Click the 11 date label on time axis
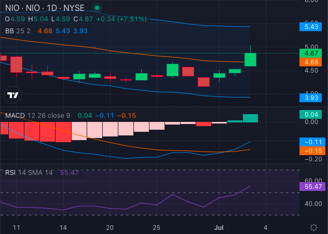Viewport: 328px width, 234px height. pos(16,227)
